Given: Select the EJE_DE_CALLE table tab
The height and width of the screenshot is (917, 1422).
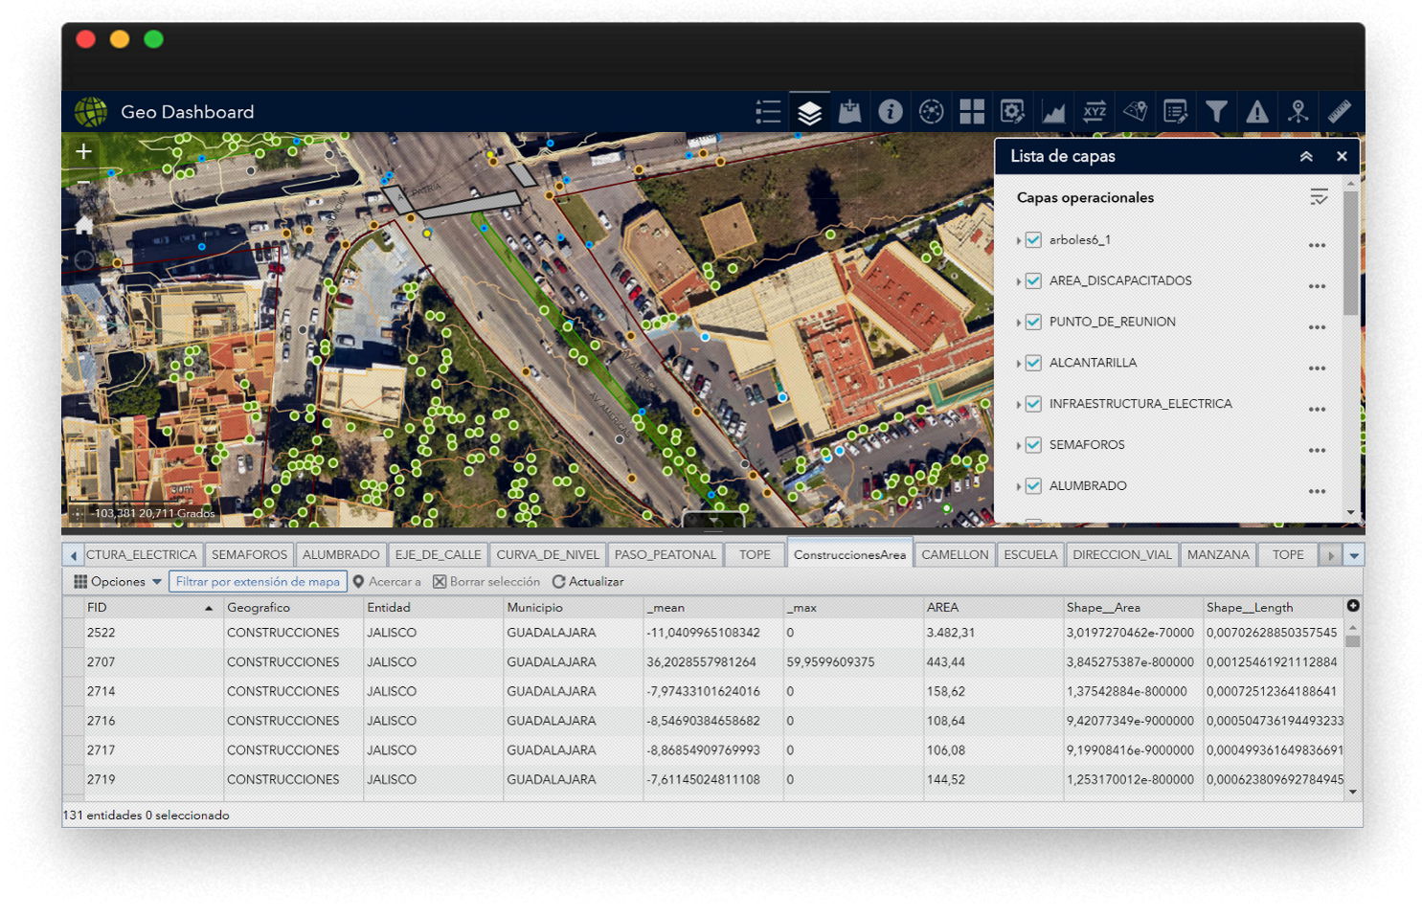Looking at the screenshot, I should 438,555.
